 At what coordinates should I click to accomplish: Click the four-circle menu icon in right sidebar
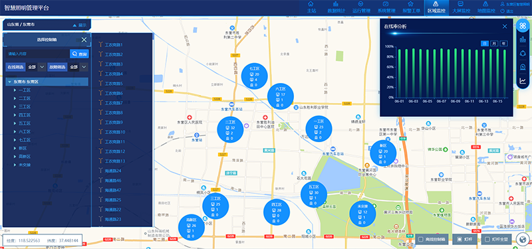pos(523,26)
